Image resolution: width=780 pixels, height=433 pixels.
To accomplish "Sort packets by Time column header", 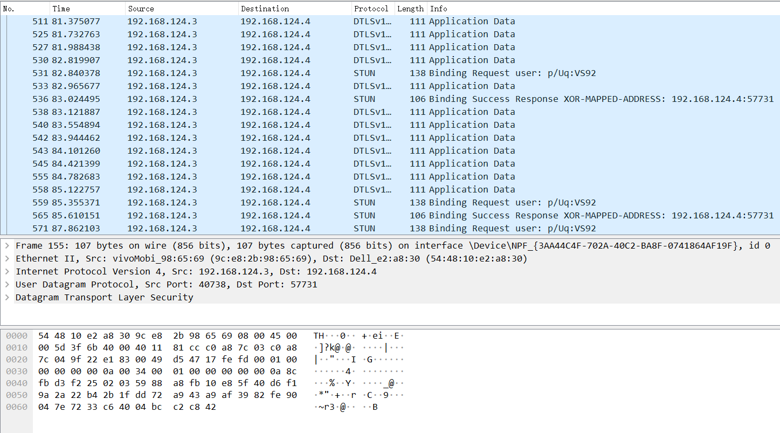I will (87, 9).
